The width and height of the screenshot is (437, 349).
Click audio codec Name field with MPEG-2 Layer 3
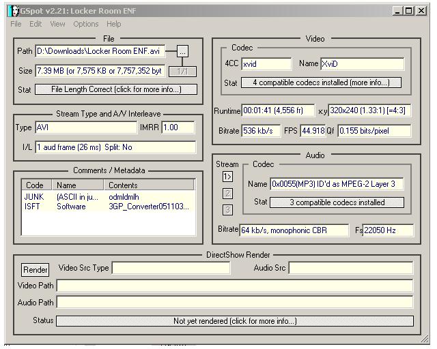pyautogui.click(x=337, y=184)
